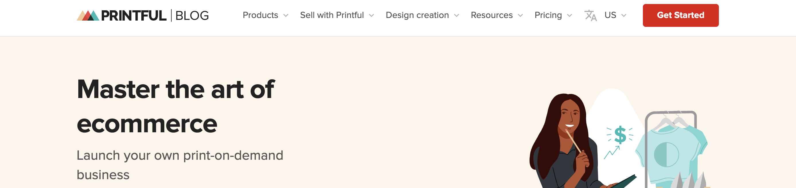
Task: Expand the Sell with Printful chevron
Action: coord(371,15)
